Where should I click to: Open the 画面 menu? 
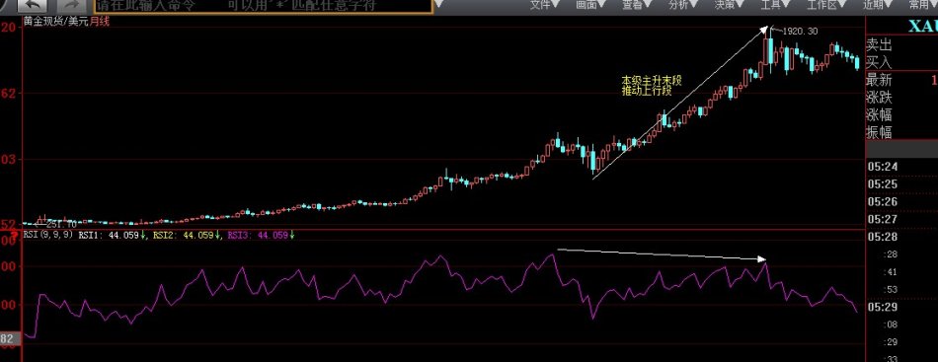coord(590,5)
